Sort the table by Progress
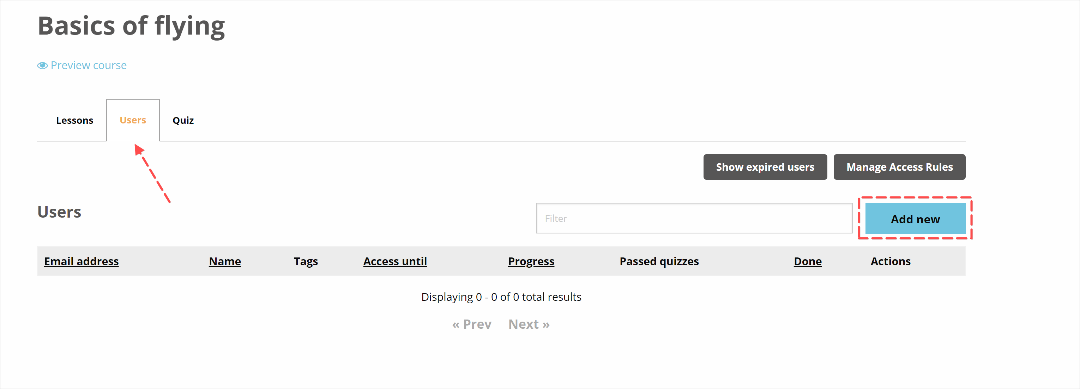Viewport: 1080px width, 389px height. pyautogui.click(x=531, y=261)
